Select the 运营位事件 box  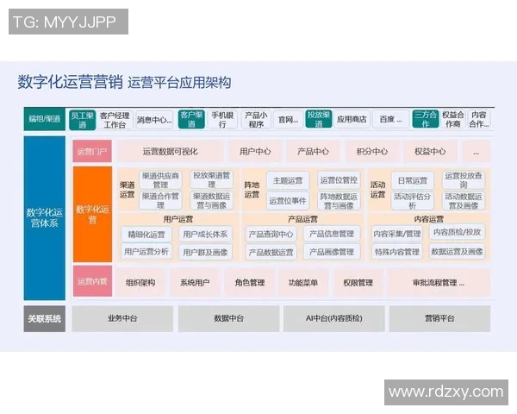pyautogui.click(x=288, y=201)
